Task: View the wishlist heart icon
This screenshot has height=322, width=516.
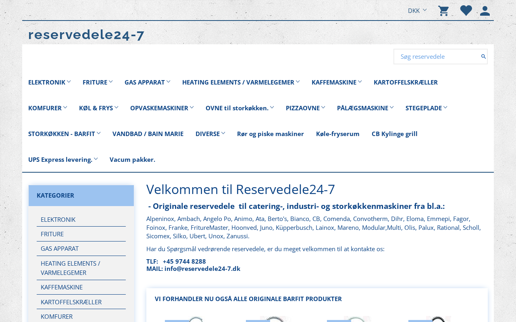Action: pyautogui.click(x=466, y=10)
